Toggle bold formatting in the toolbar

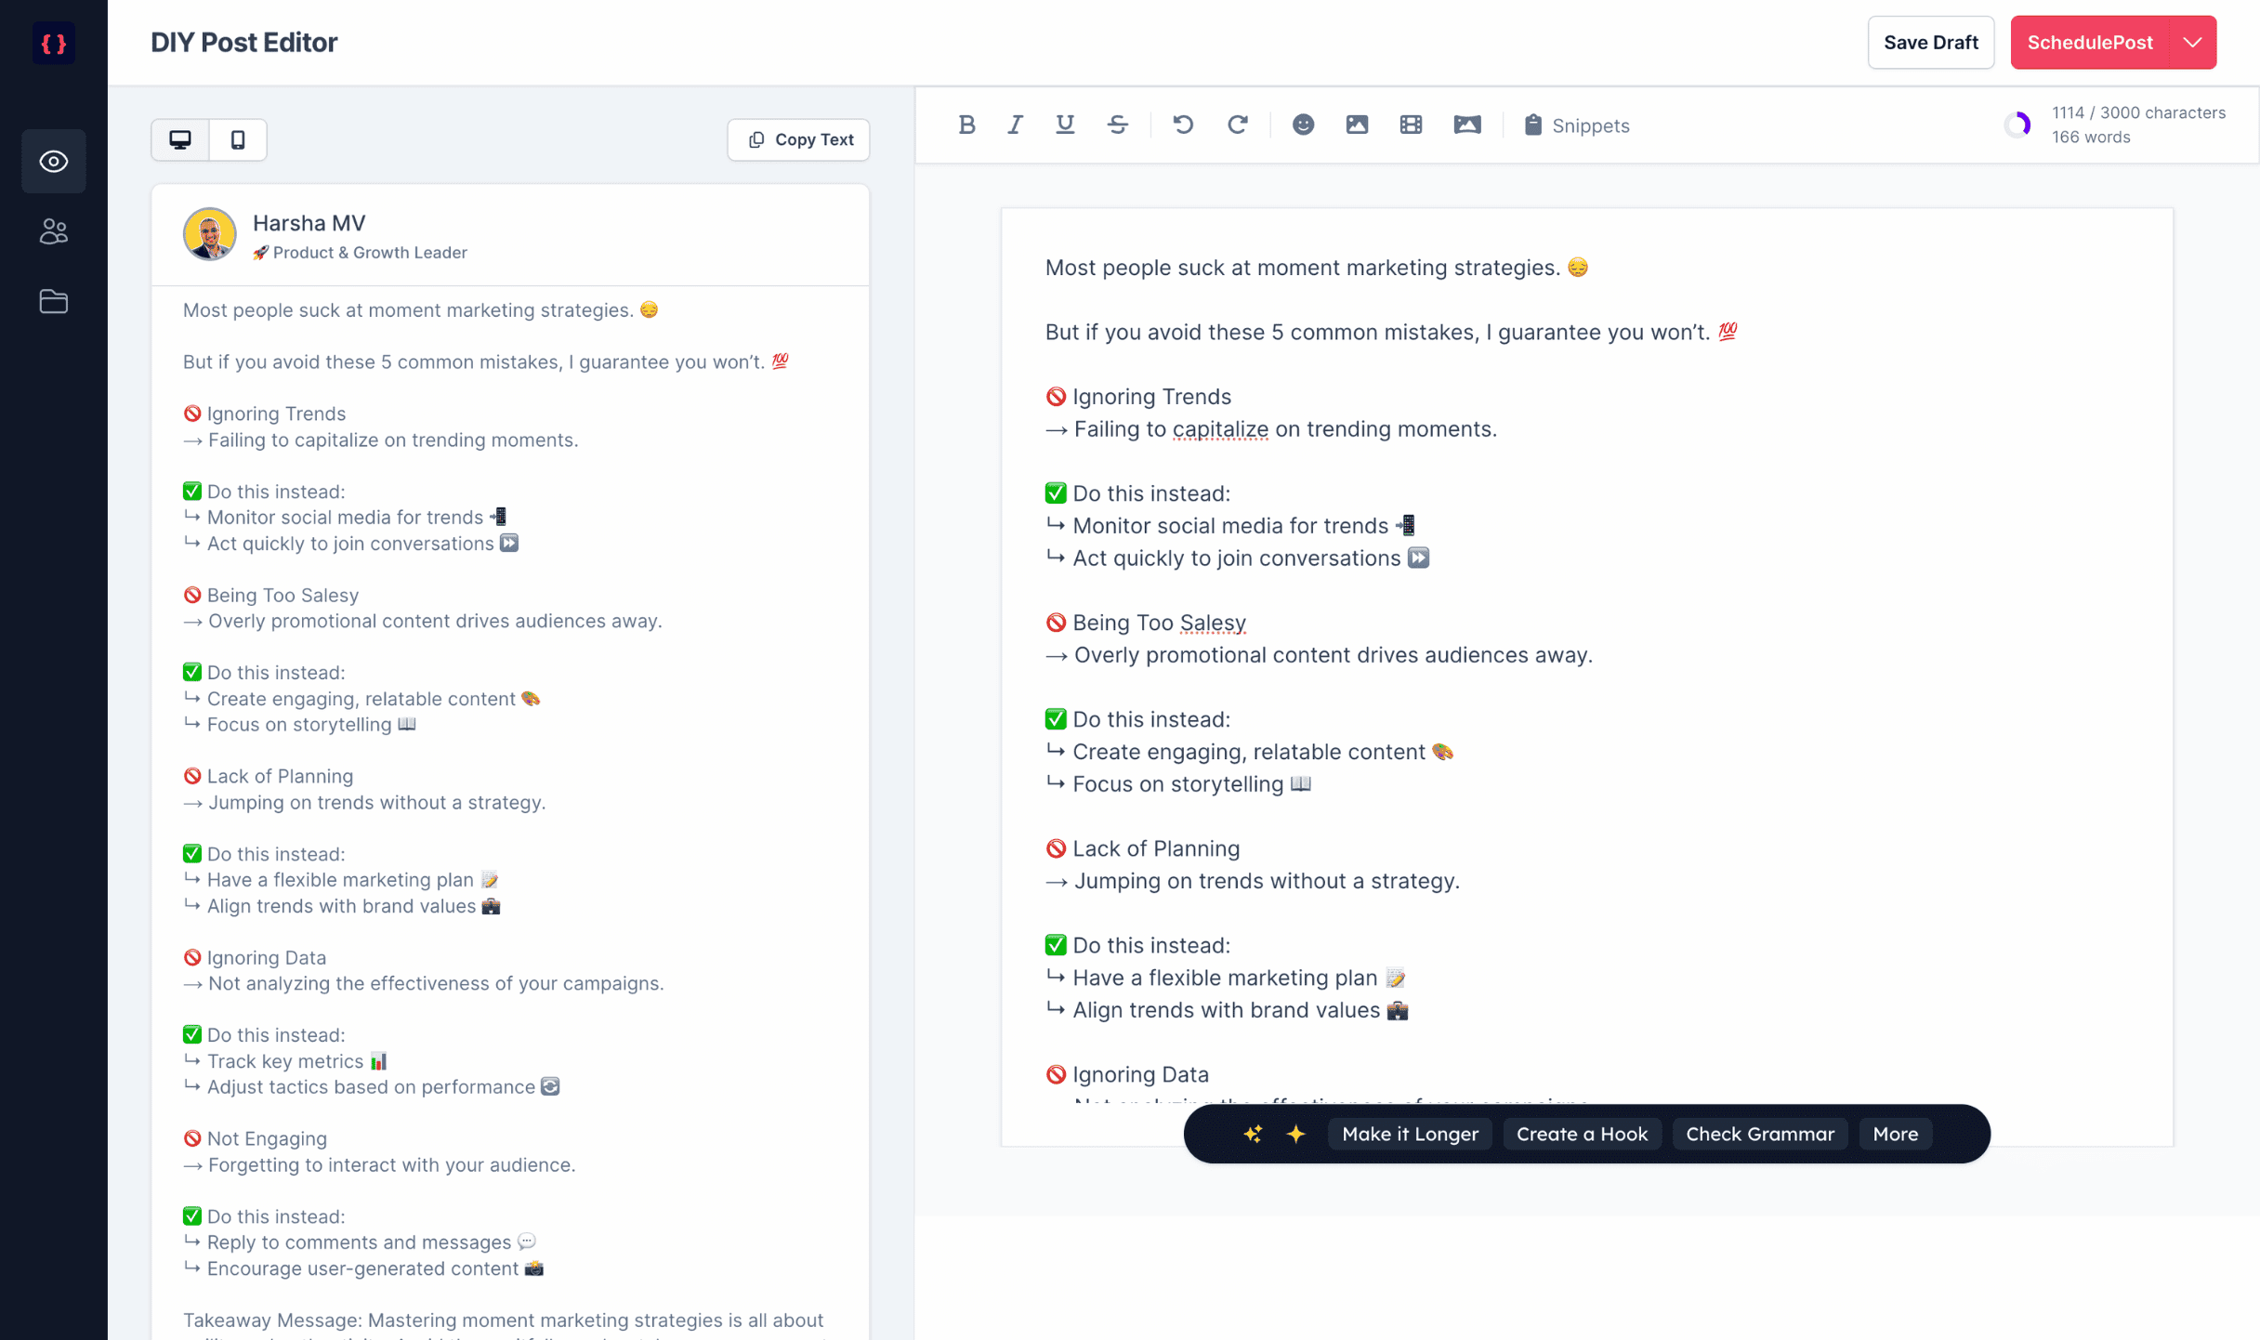(x=966, y=125)
